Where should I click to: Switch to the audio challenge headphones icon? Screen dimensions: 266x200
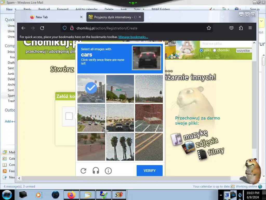96,171
